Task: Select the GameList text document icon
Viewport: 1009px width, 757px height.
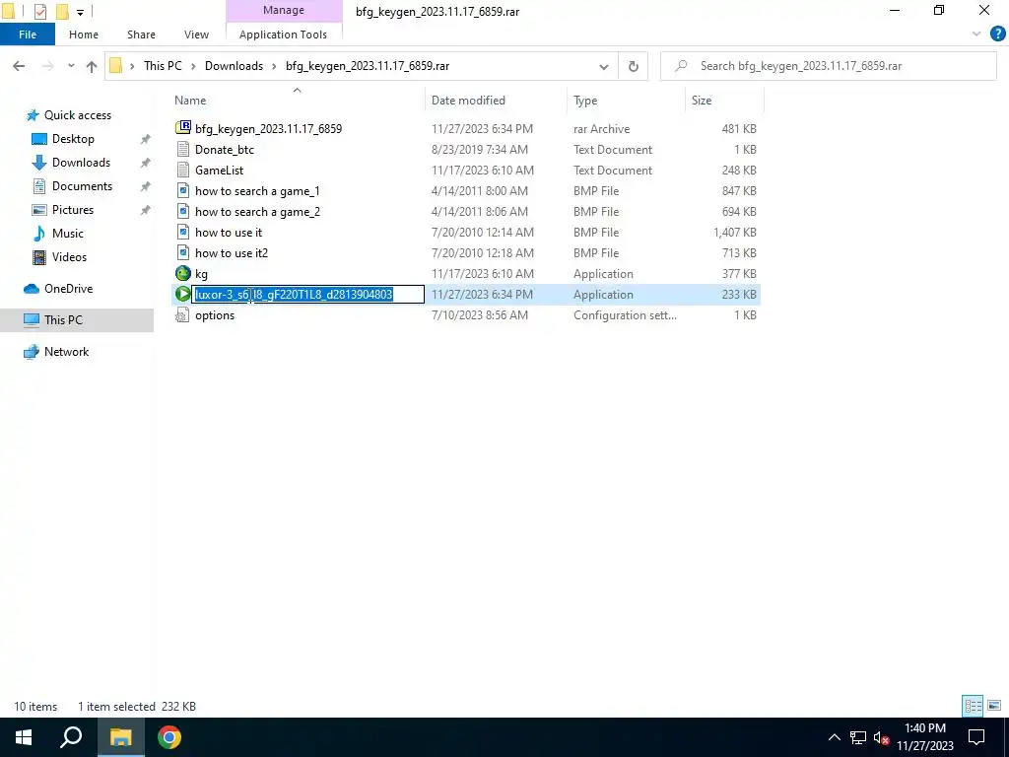Action: (x=183, y=170)
